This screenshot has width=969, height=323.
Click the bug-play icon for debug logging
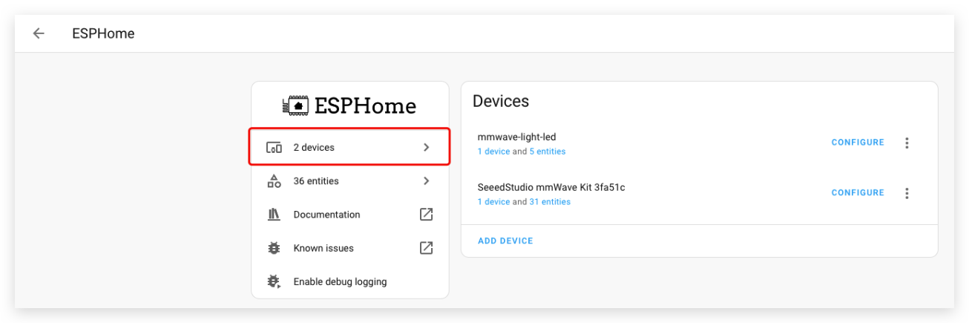click(274, 281)
